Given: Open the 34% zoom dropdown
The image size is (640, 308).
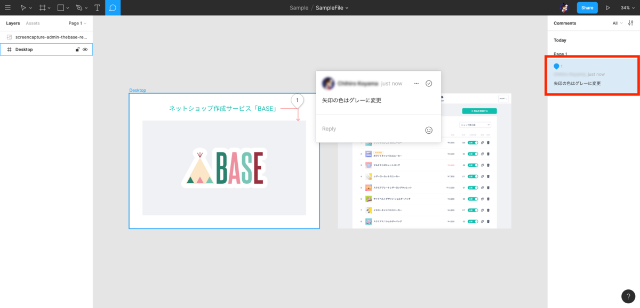Looking at the screenshot, I should click(628, 7).
